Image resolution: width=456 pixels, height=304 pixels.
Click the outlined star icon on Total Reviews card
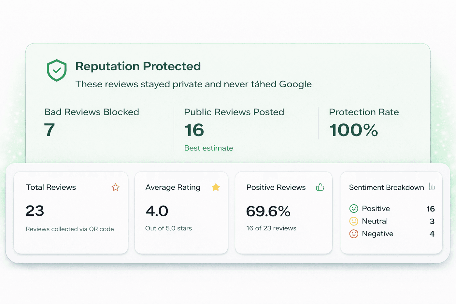(116, 187)
